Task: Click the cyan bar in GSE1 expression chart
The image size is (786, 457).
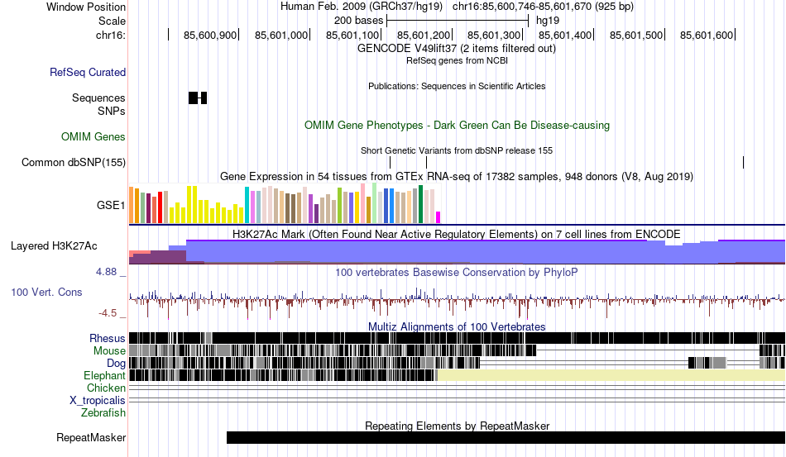Action: [247, 205]
